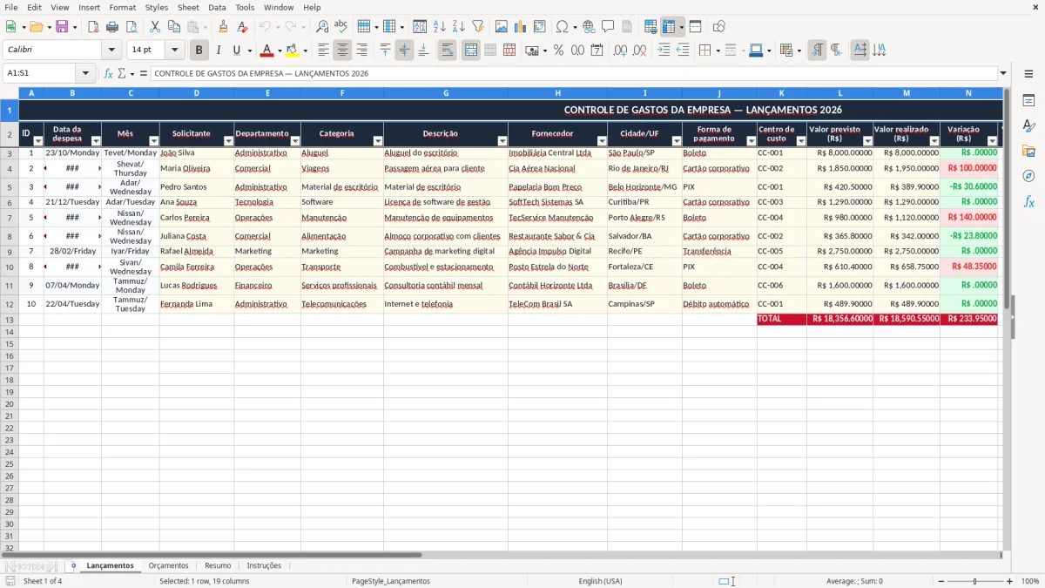Viewport: 1045px width, 588px height.
Task: Open the sidebar Gallery panel
Action: (1028, 152)
